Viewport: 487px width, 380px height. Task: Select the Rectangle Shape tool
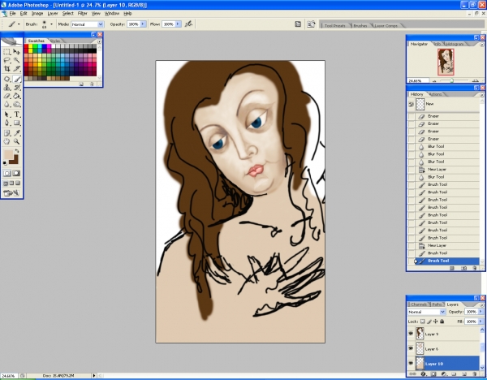17,123
